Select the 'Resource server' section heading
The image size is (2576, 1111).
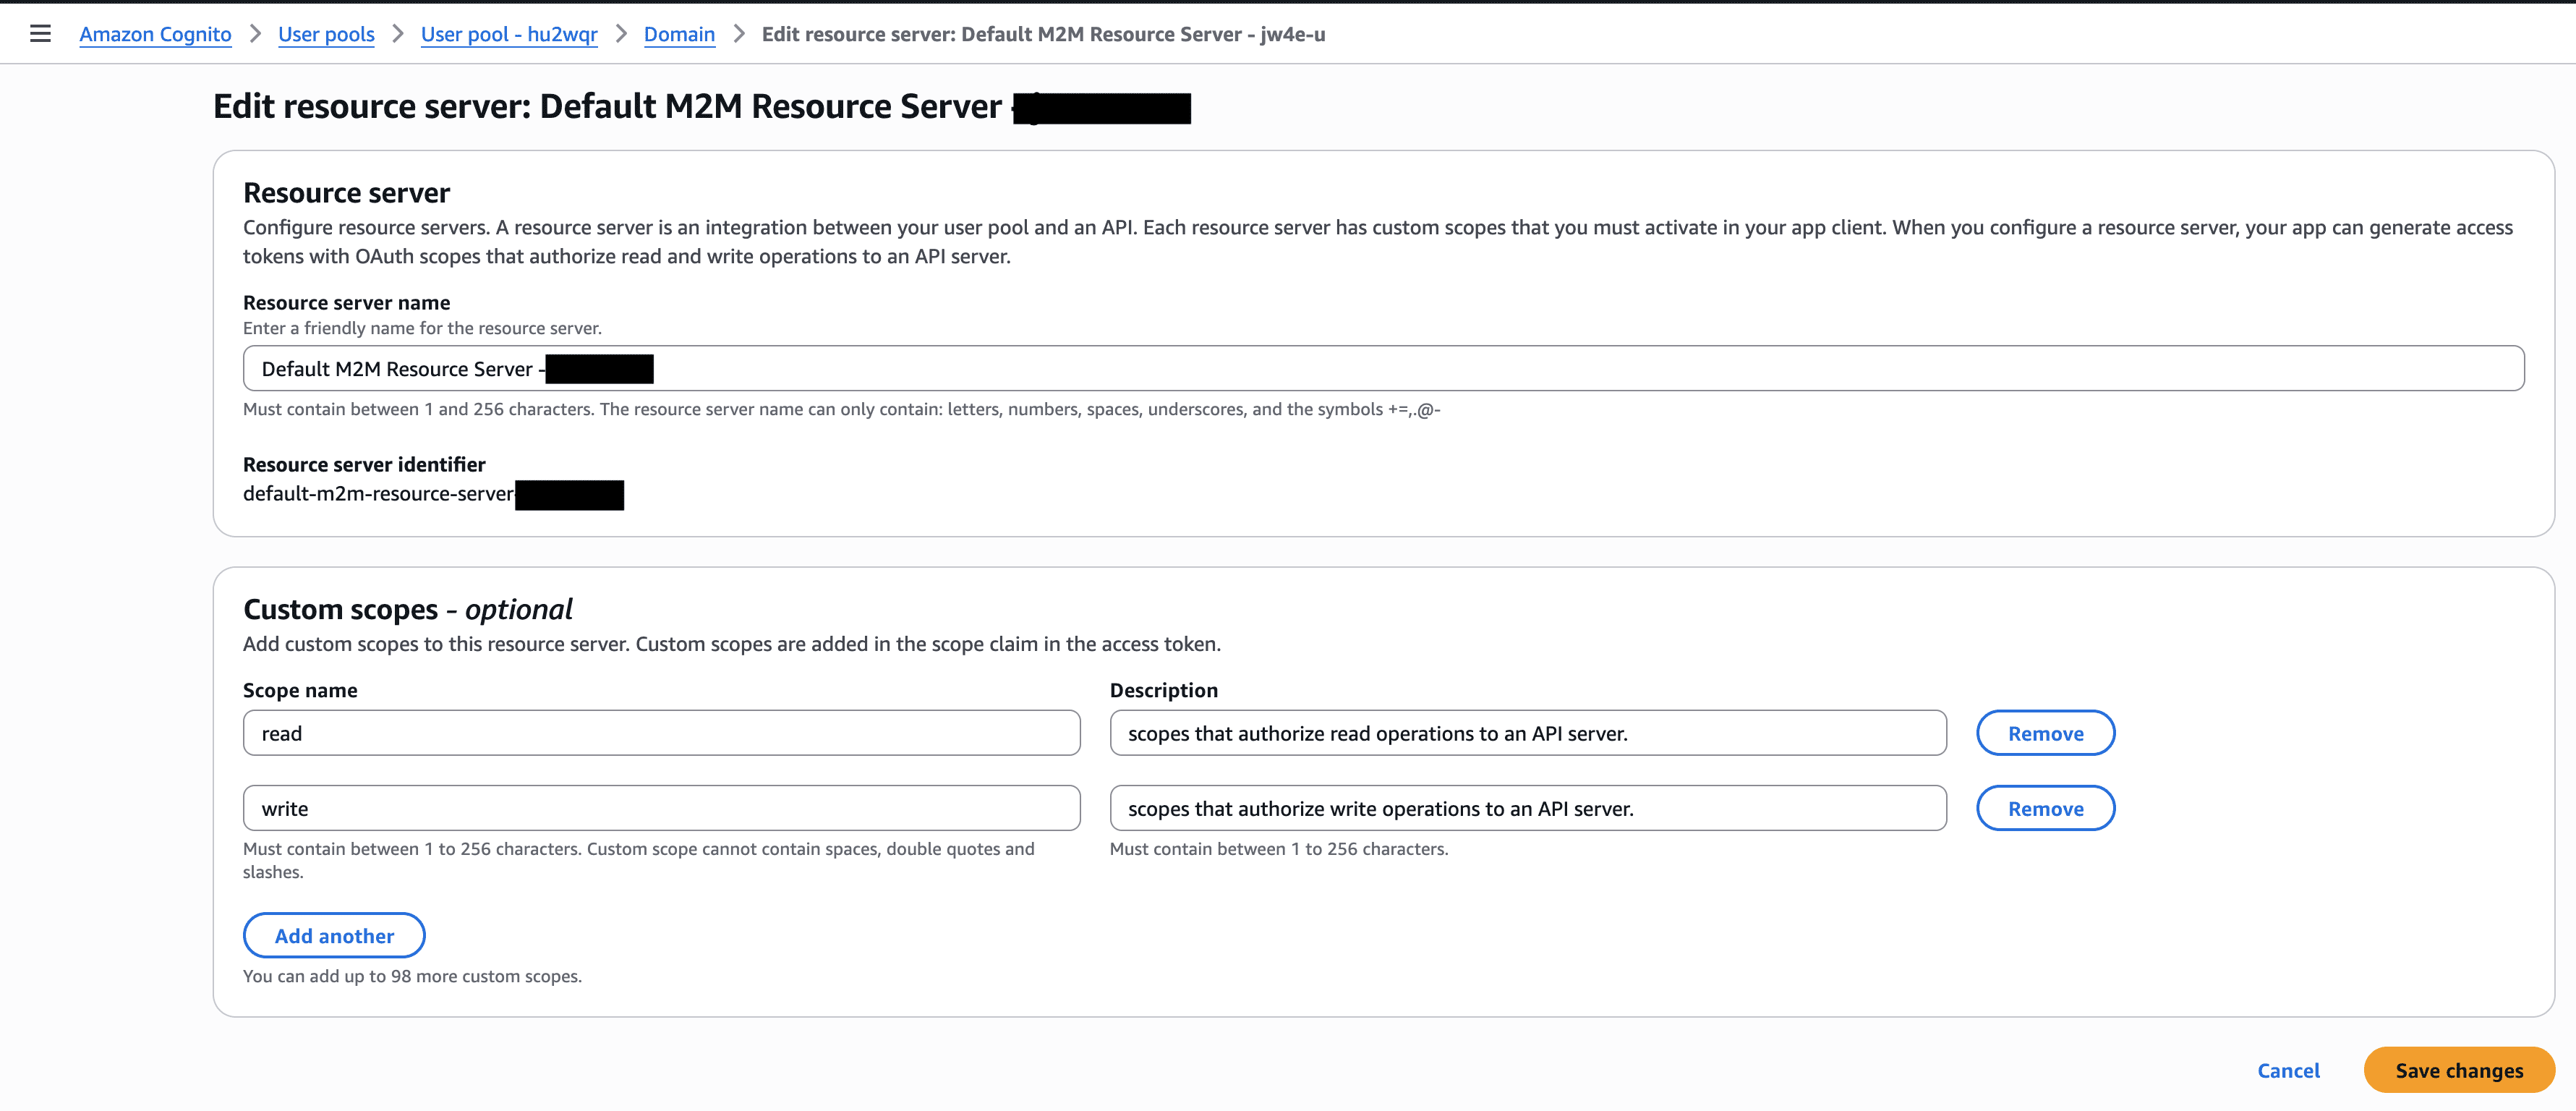(346, 192)
